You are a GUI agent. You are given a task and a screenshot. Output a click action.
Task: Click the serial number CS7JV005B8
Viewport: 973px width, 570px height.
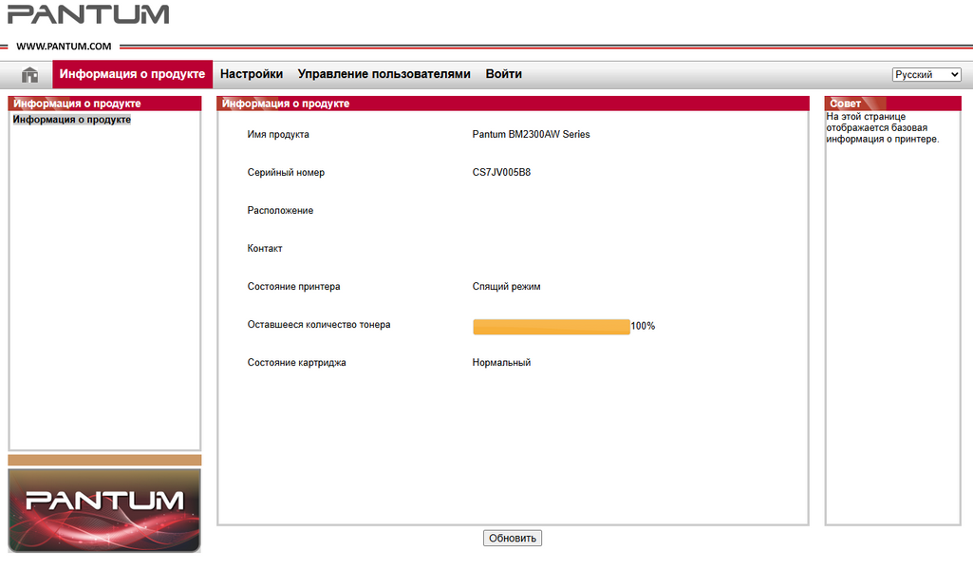(501, 173)
